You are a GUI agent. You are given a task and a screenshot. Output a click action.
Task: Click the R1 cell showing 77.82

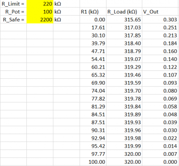[x=93, y=98]
